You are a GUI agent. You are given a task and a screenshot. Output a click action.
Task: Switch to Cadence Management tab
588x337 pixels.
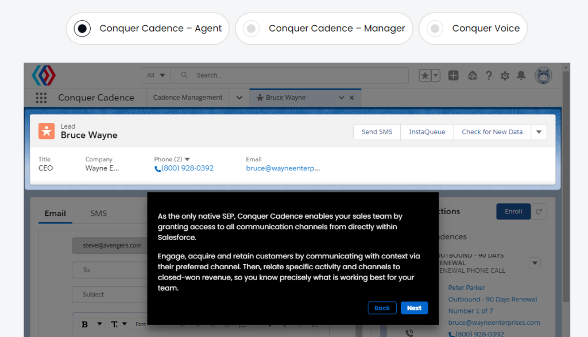(x=188, y=98)
